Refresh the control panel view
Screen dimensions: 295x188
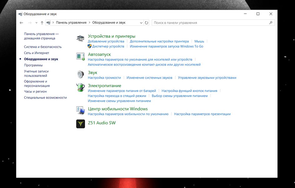pos(146,23)
